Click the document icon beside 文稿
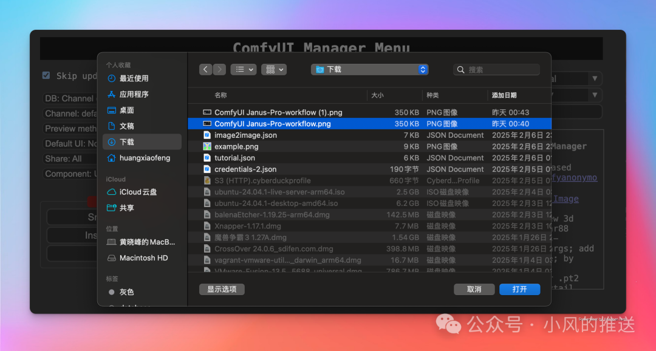Screen dimensions: 656x351 point(111,126)
